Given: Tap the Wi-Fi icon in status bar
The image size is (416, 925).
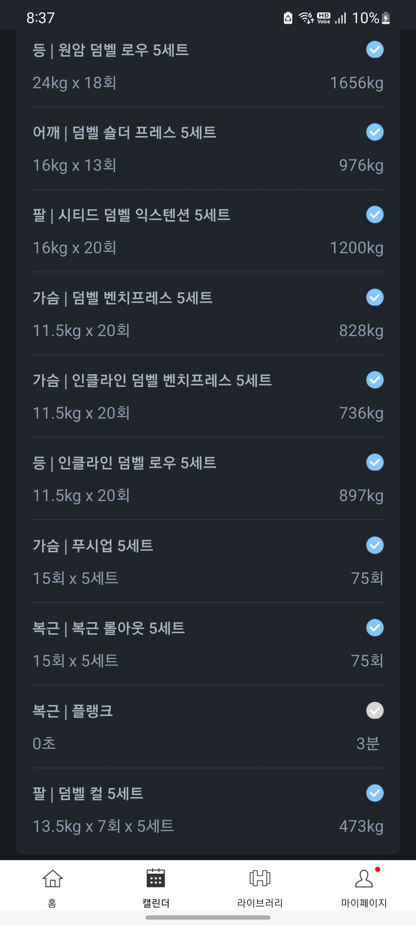Looking at the screenshot, I should pos(306,18).
